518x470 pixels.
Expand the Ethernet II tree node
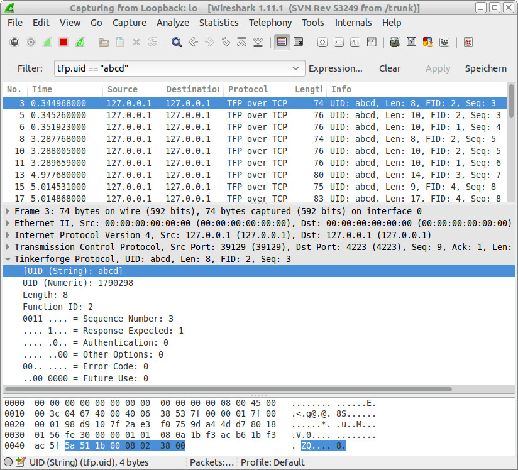(x=8, y=223)
